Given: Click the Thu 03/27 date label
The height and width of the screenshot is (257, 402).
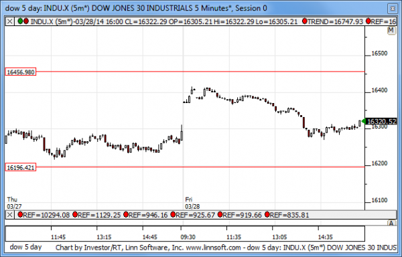Looking at the screenshot, I should (x=14, y=203).
